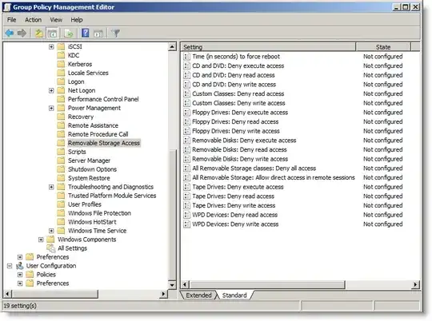Image resolution: width=432 pixels, height=321 pixels.
Task: Toggle the Show/Hide Action Pane icon
Action: point(98,34)
